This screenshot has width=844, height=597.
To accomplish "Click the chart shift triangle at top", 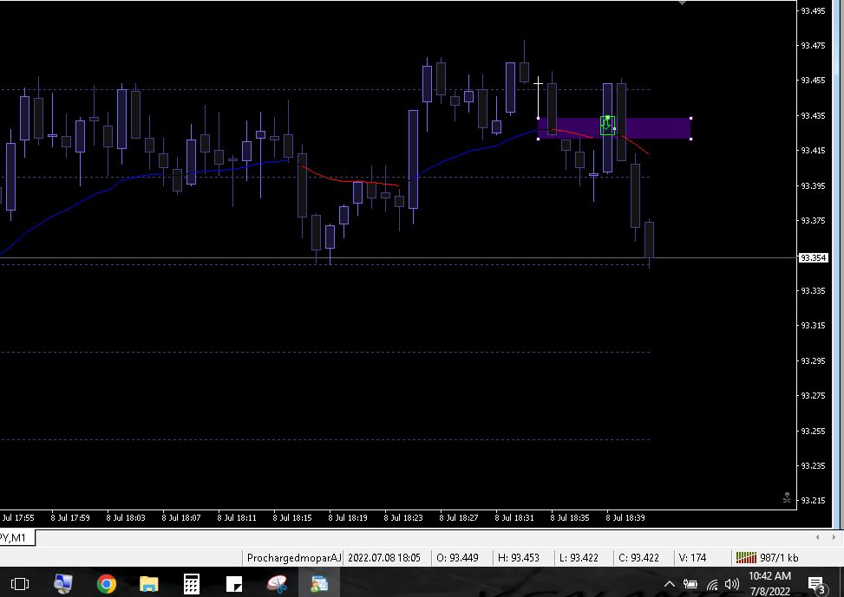I will pos(683,3).
